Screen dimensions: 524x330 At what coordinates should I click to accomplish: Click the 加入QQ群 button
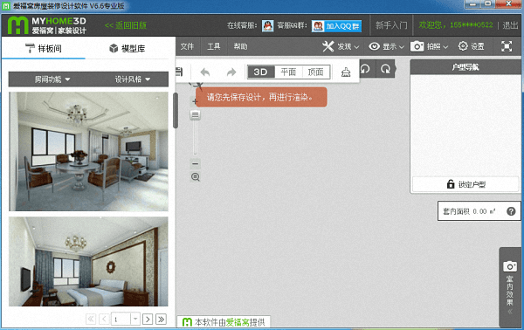tap(336, 26)
